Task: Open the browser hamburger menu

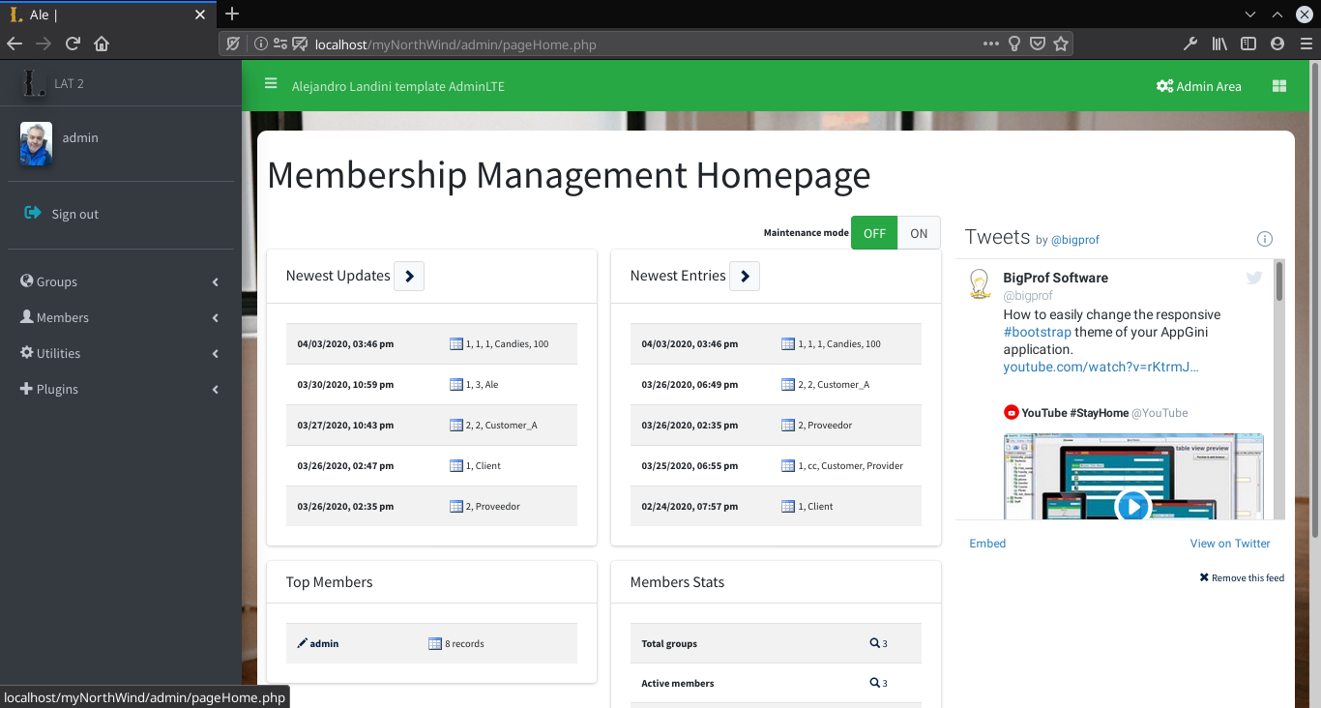Action: (1305, 44)
